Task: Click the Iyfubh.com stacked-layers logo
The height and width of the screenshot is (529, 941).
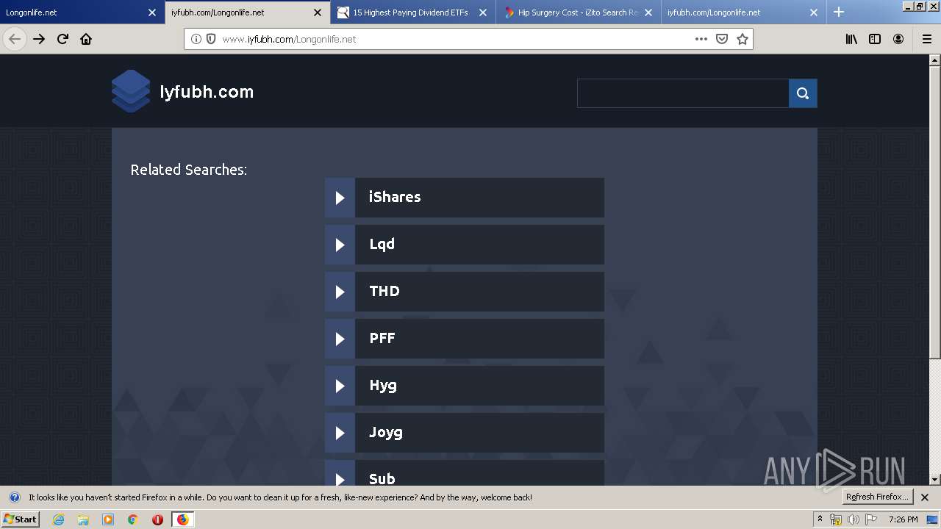Action: click(131, 91)
